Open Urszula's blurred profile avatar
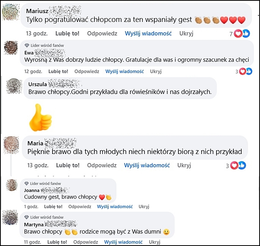This screenshot has width=260, height=246. [x=14, y=86]
